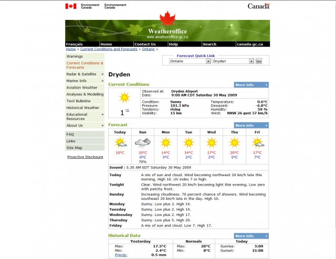This screenshot has height=259, width=336.
Task: Expand More info for Current Conditions
Action: [x=251, y=85]
